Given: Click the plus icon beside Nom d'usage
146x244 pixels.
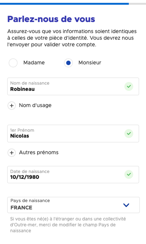Looking at the screenshot, I should [x=12, y=106].
